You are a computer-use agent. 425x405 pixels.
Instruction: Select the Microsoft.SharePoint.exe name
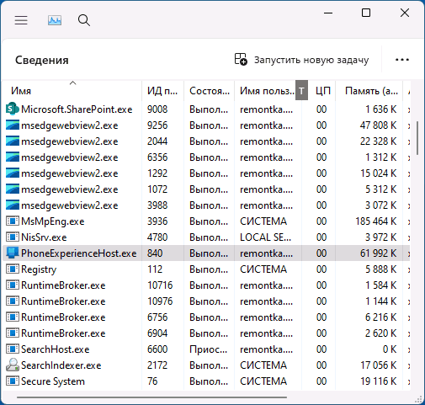(77, 109)
